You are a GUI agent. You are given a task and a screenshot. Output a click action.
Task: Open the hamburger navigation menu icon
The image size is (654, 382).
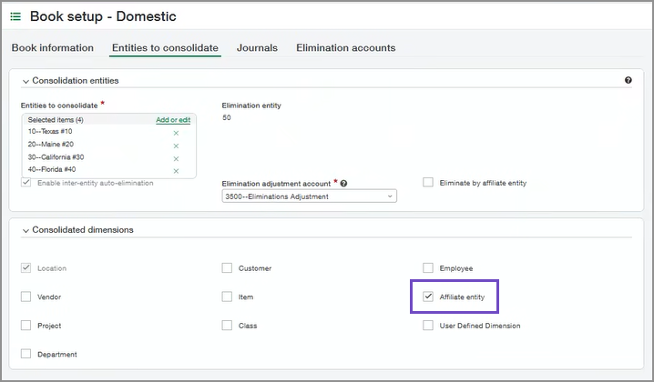point(15,16)
